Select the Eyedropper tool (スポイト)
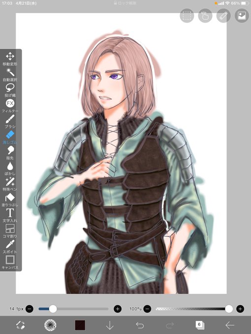The height and width of the screenshot is (334, 251). click(10, 247)
